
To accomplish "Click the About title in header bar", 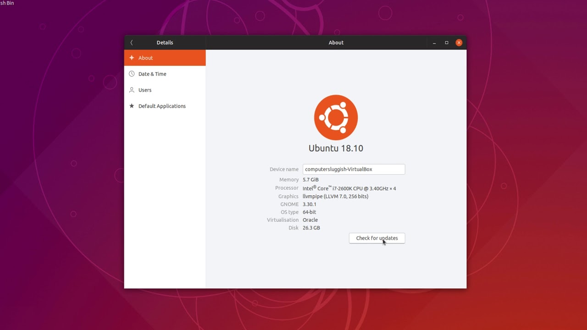I will tap(336, 43).
